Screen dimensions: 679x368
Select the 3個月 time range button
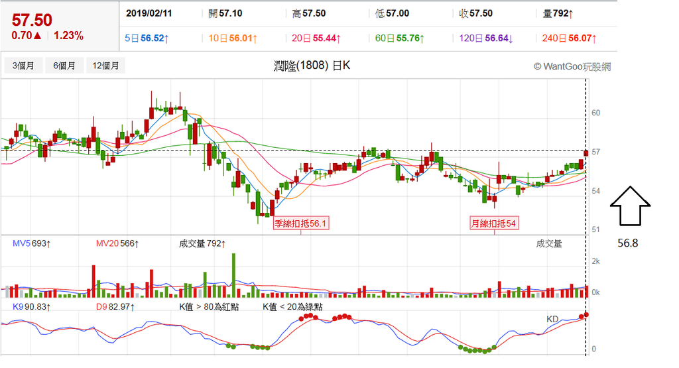tap(23, 66)
